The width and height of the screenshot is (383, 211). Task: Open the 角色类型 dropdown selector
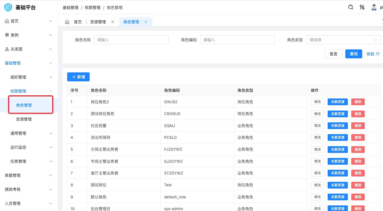tap(343, 40)
